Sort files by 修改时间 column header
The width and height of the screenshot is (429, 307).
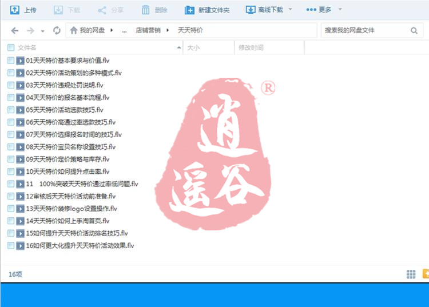[251, 48]
